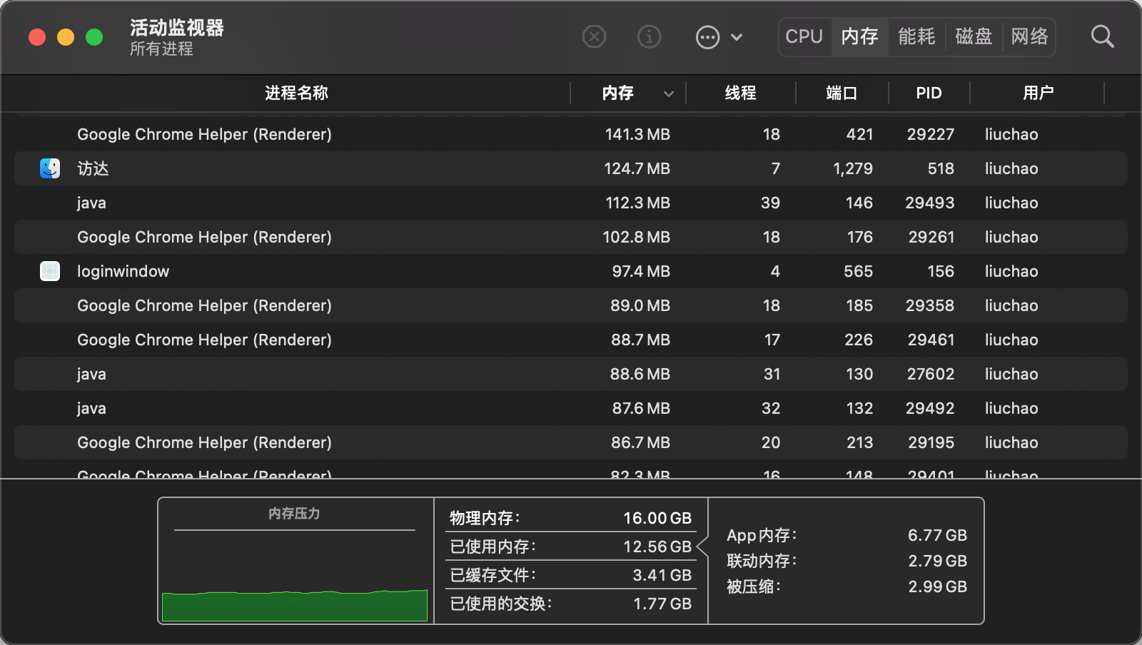Sort by 用户 column header
This screenshot has width=1142, height=645.
coord(1038,93)
